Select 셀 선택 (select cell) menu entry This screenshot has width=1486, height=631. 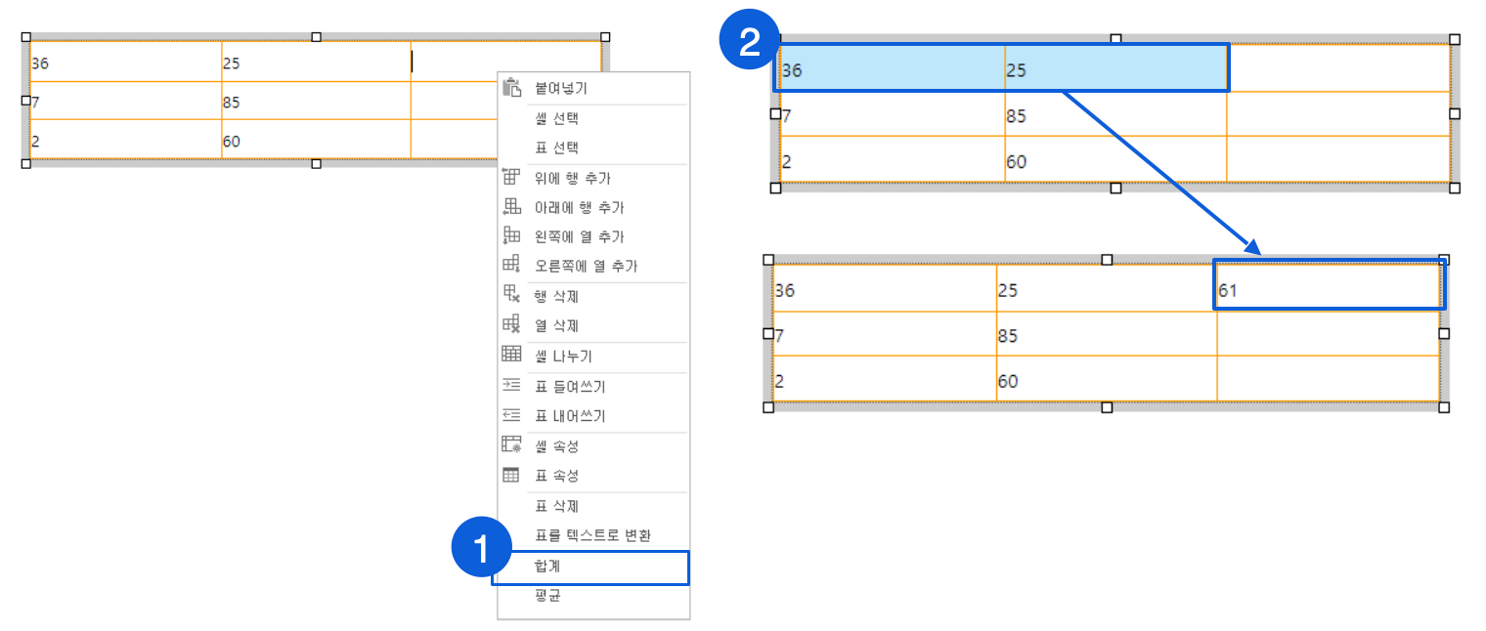point(556,118)
